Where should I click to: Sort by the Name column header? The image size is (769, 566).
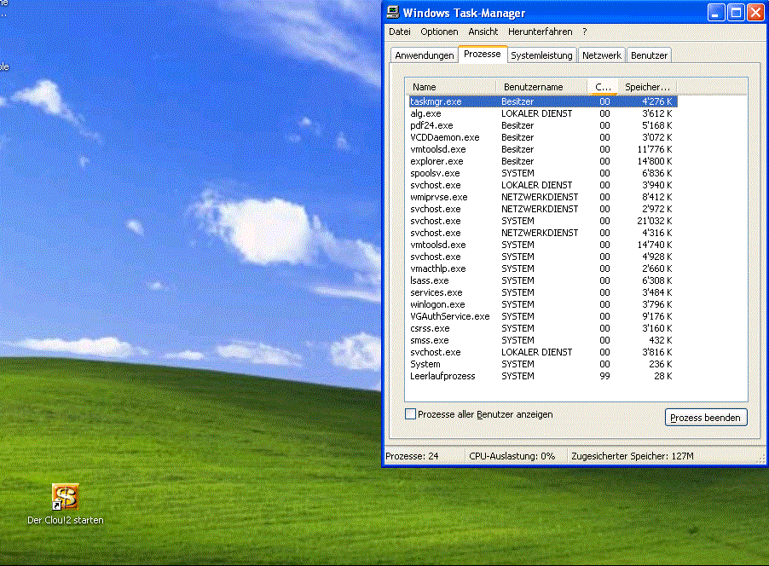tap(450, 87)
